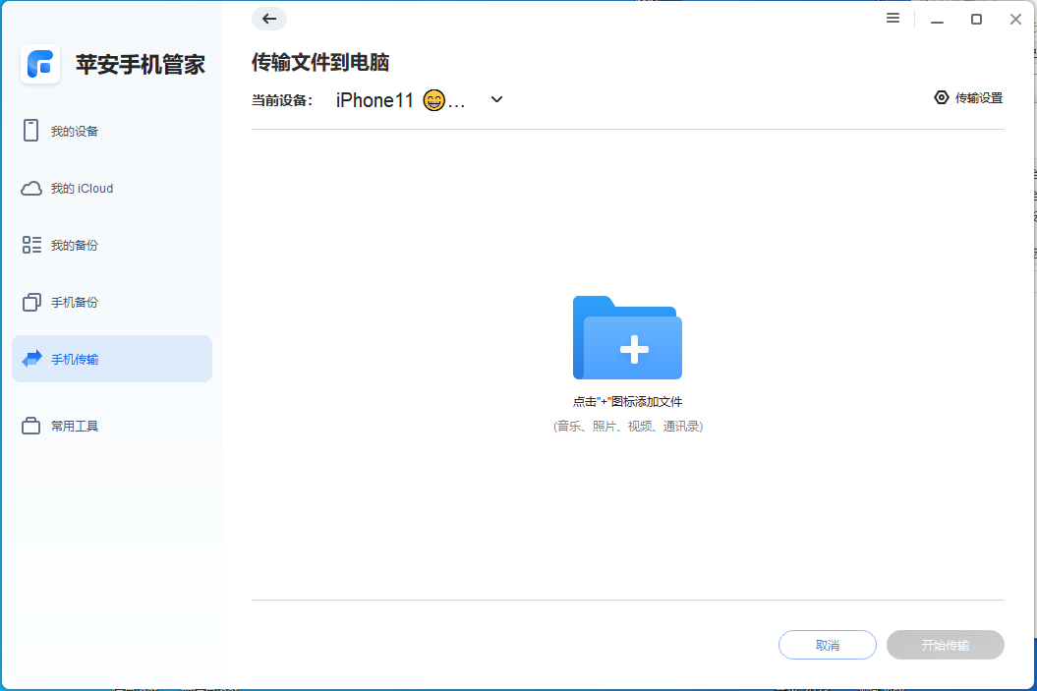Click the 点击"+"图标添加文件 text area
Viewport: 1037px width, 691px height.
pos(627,401)
